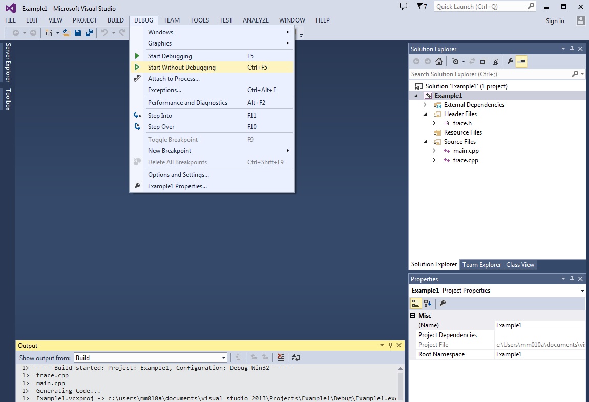Collapse the Source Files folder
Viewport: 589px width, 402px height.
[x=425, y=142]
